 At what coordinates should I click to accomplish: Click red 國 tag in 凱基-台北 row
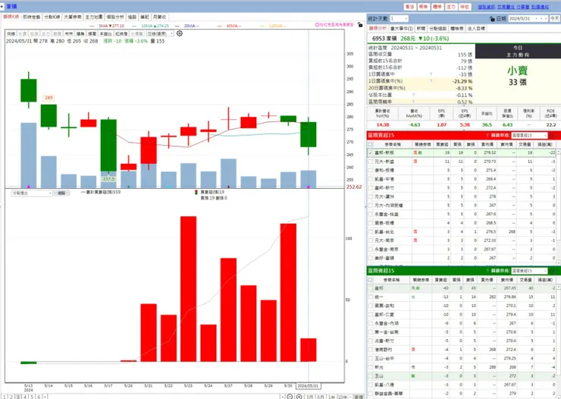[415, 231]
